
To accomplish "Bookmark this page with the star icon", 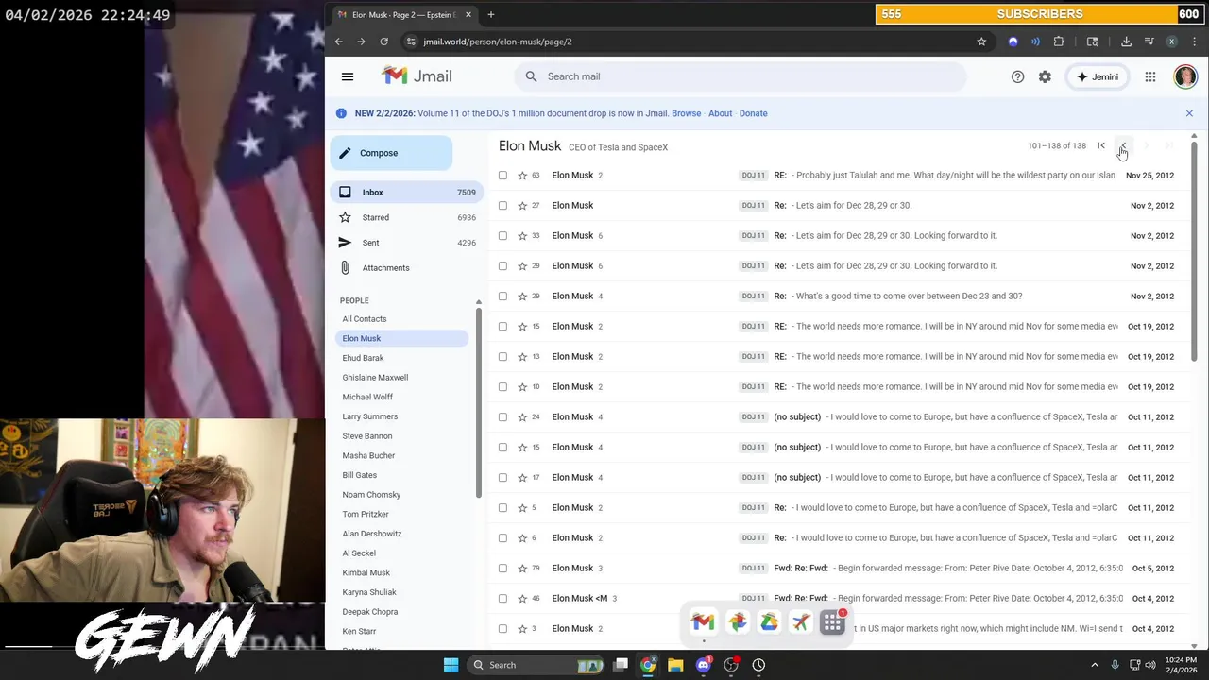I will 981,42.
